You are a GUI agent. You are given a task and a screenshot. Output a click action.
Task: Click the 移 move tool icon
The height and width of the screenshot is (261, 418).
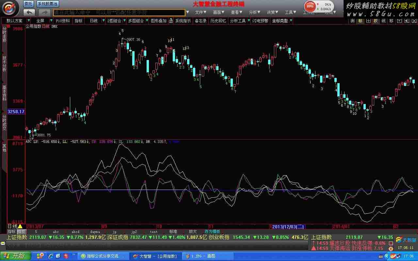(x=391, y=21)
